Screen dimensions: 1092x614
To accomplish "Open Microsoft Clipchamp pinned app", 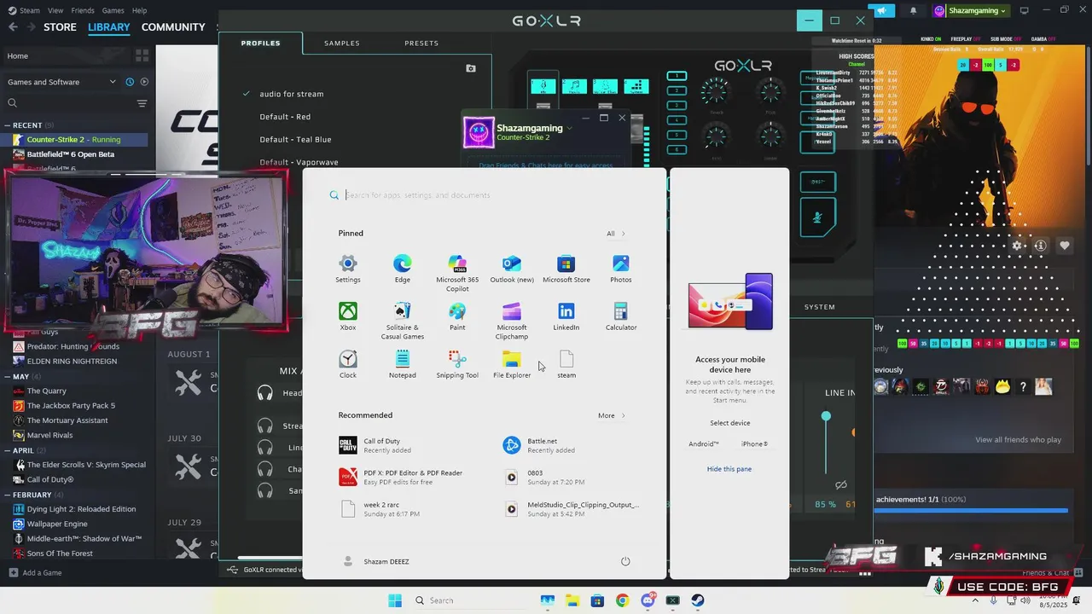I will [512, 321].
